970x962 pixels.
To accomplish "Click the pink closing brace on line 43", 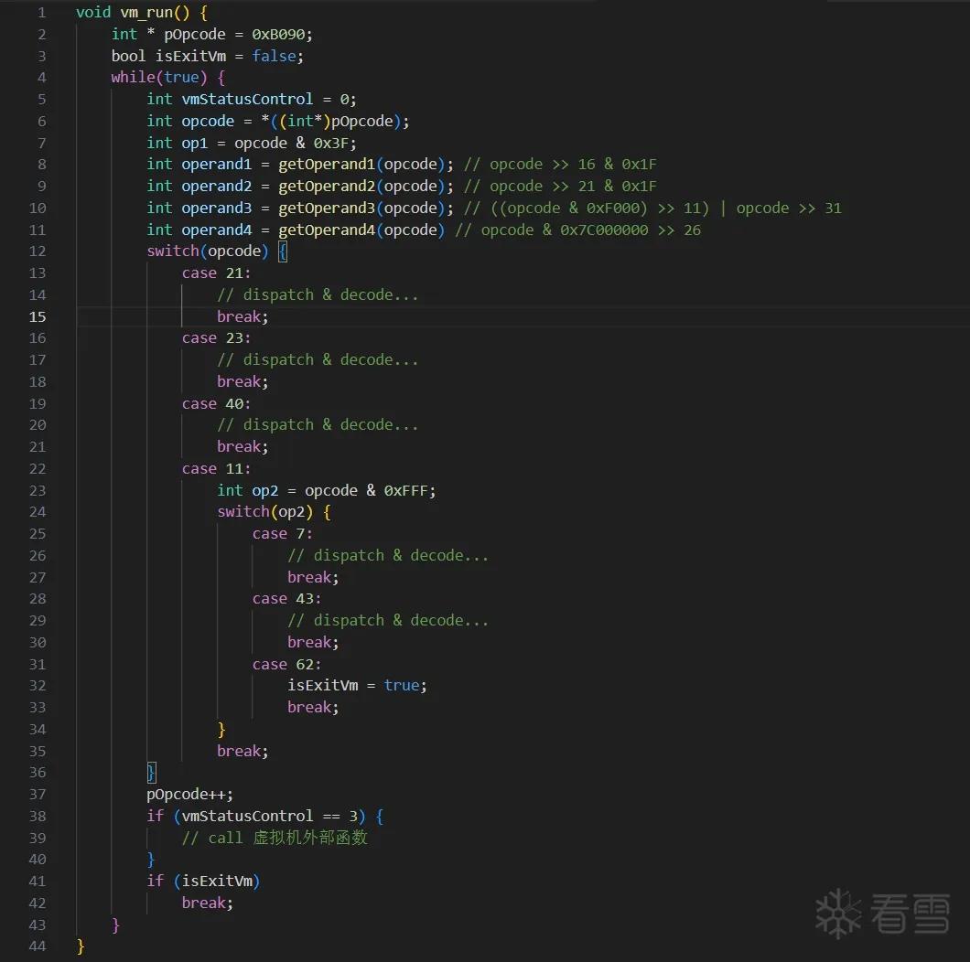I will (x=115, y=925).
